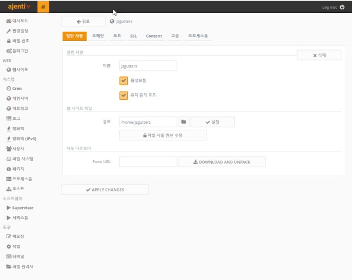Open 작업 (Tasks) sidebar item
Screen dimensions: 352x280
pos(13,247)
